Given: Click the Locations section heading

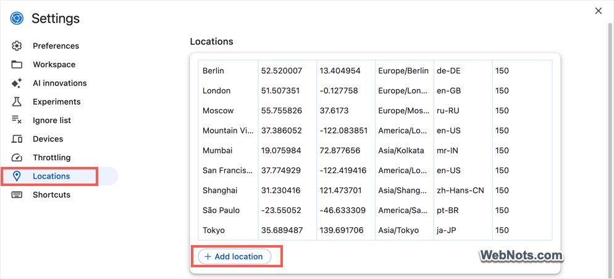Looking at the screenshot, I should pyautogui.click(x=211, y=41).
